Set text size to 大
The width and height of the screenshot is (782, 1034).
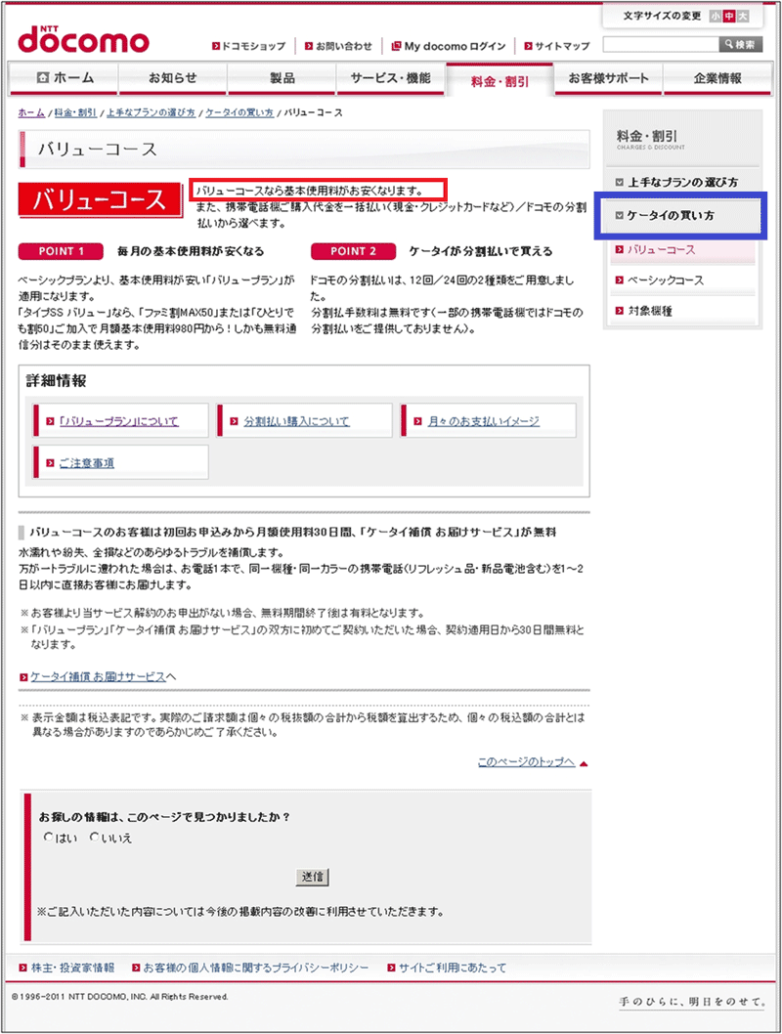click(743, 16)
